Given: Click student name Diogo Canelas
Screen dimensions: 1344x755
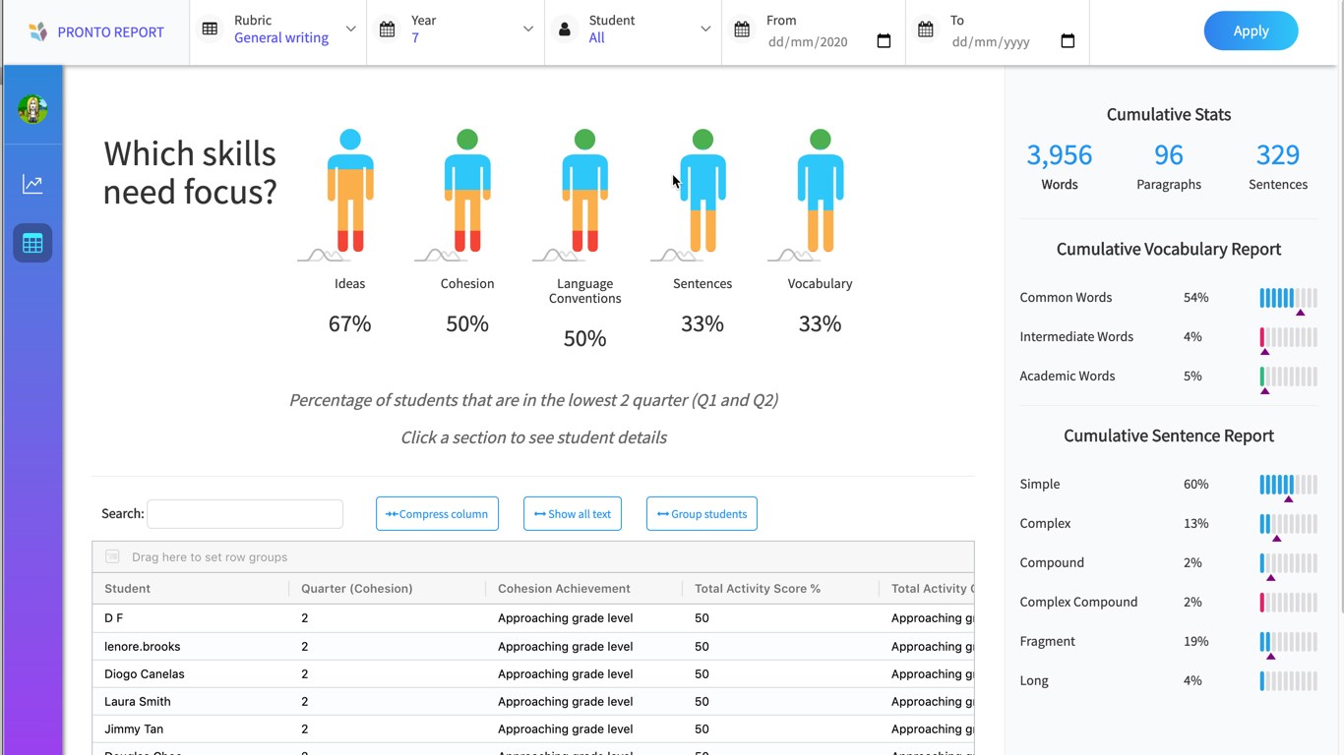Looking at the screenshot, I should click(145, 673).
